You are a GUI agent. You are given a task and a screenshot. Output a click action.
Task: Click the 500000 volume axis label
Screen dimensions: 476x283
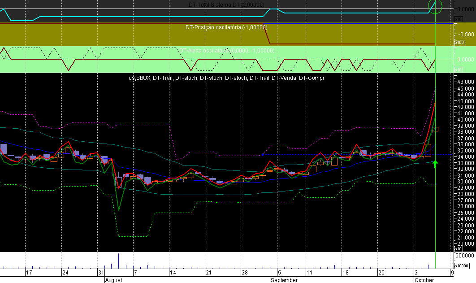pos(465,256)
